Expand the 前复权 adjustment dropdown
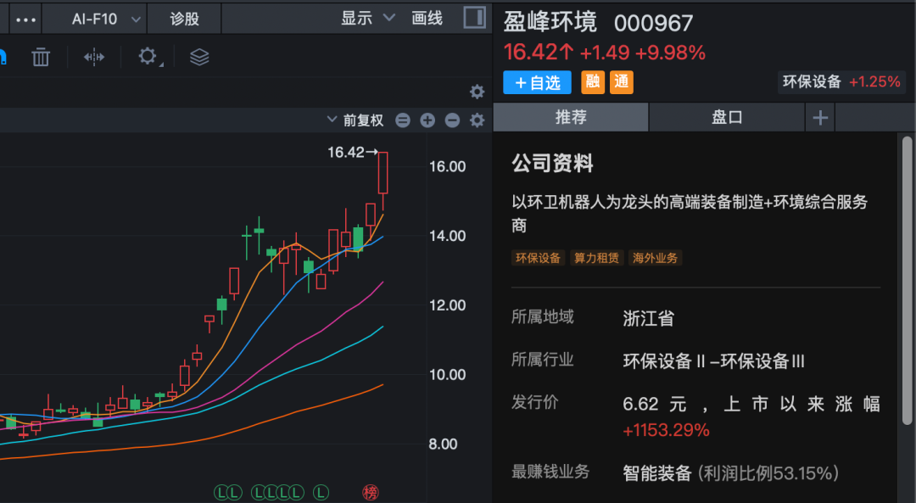This screenshot has width=916, height=503. (355, 120)
